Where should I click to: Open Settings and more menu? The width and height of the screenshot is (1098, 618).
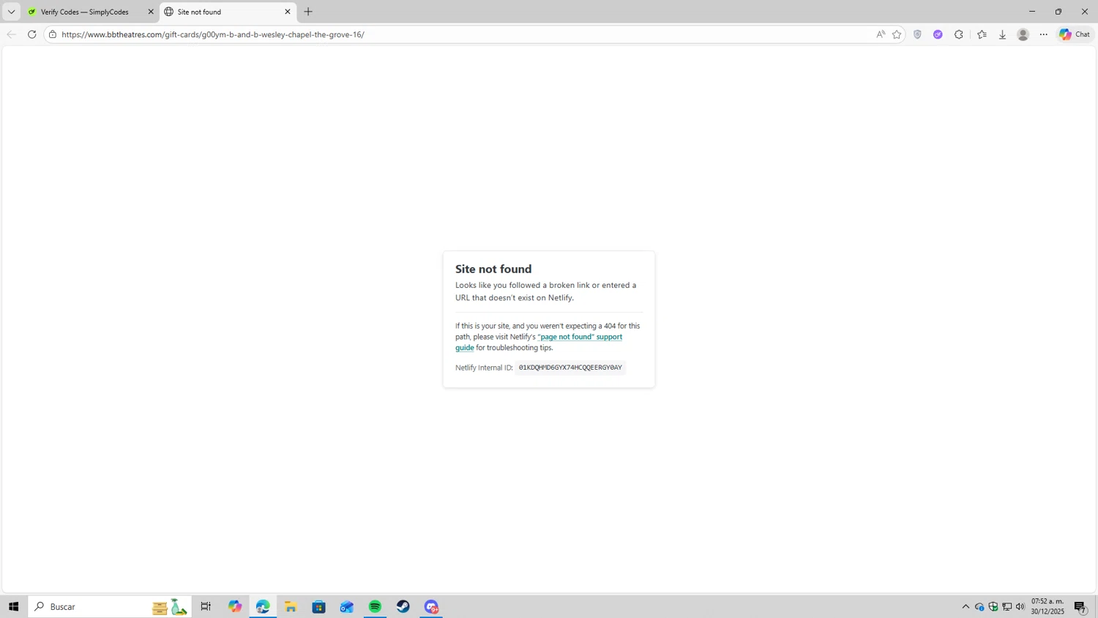tap(1044, 34)
